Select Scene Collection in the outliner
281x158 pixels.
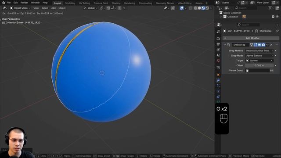(x=232, y=13)
